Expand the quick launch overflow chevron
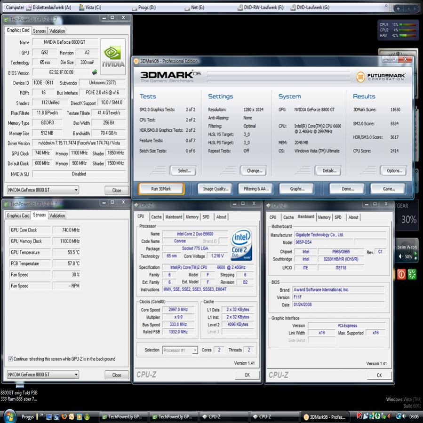The image size is (423, 423). coord(41,415)
